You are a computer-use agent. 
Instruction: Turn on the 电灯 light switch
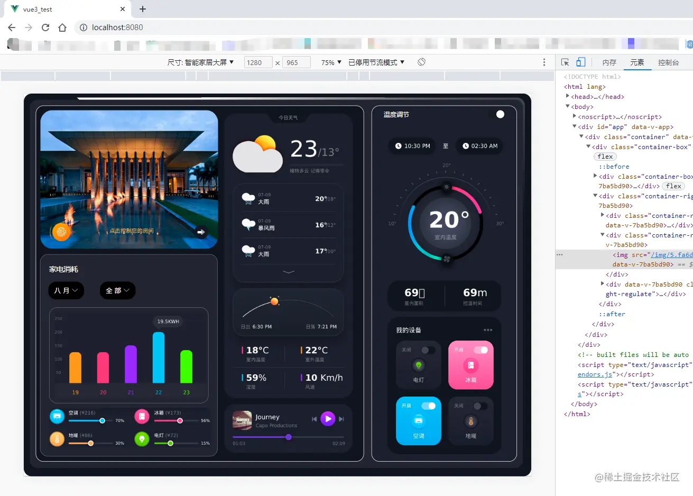click(x=428, y=350)
